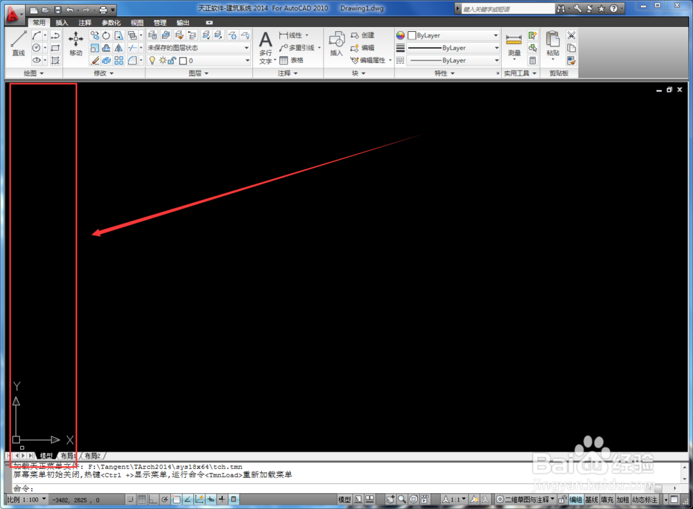The width and height of the screenshot is (693, 509).
Task: Toggle the 基线 status bar button
Action: 591,499
